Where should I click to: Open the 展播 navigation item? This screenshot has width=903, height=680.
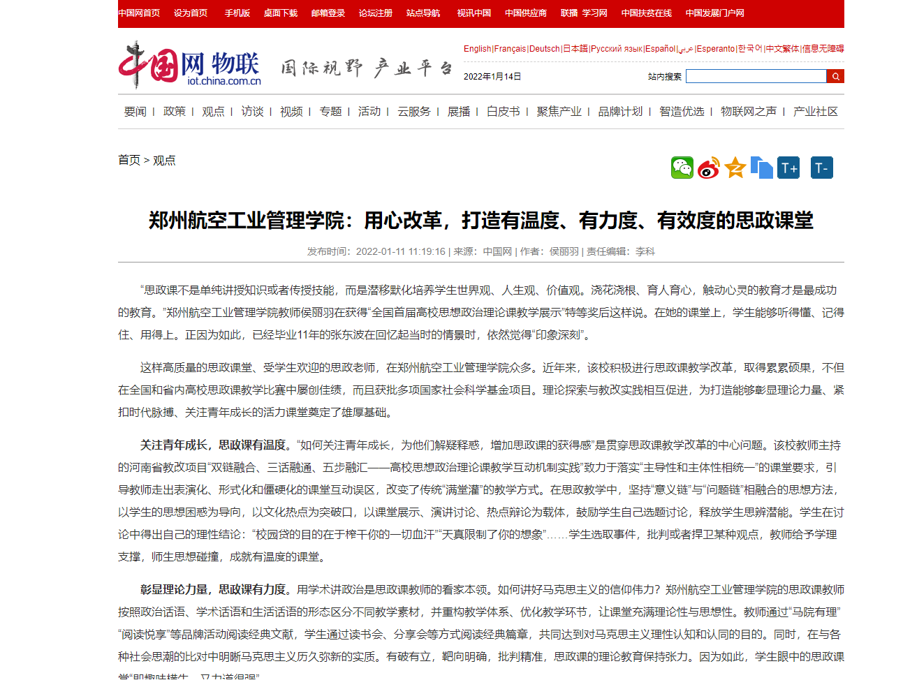459,112
